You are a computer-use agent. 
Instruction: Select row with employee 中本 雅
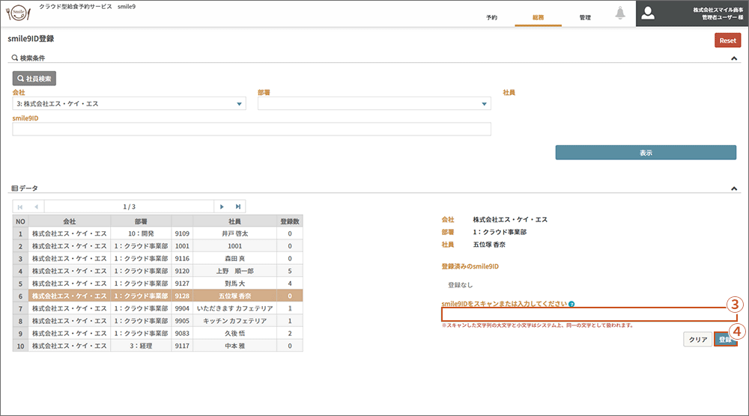tap(157, 346)
